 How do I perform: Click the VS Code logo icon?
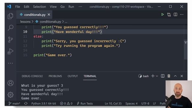[x=9, y=7]
